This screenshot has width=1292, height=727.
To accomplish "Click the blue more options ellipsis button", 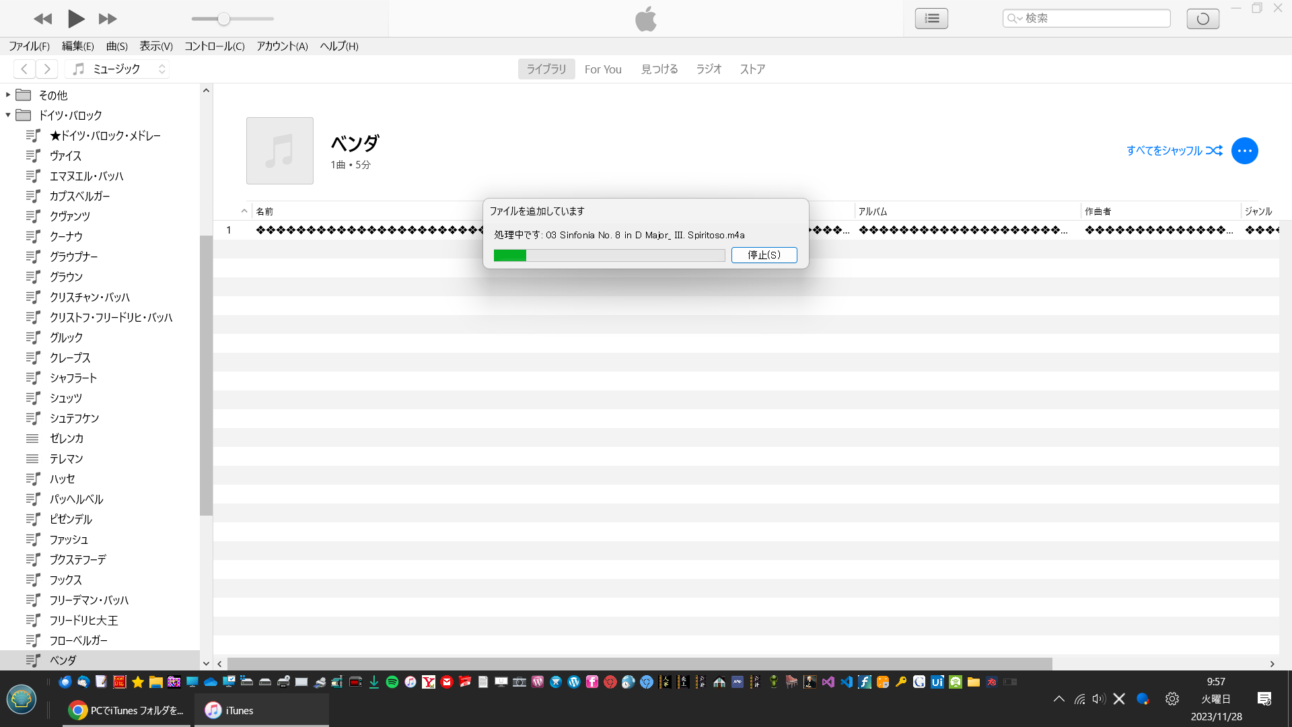I will [x=1244, y=151].
